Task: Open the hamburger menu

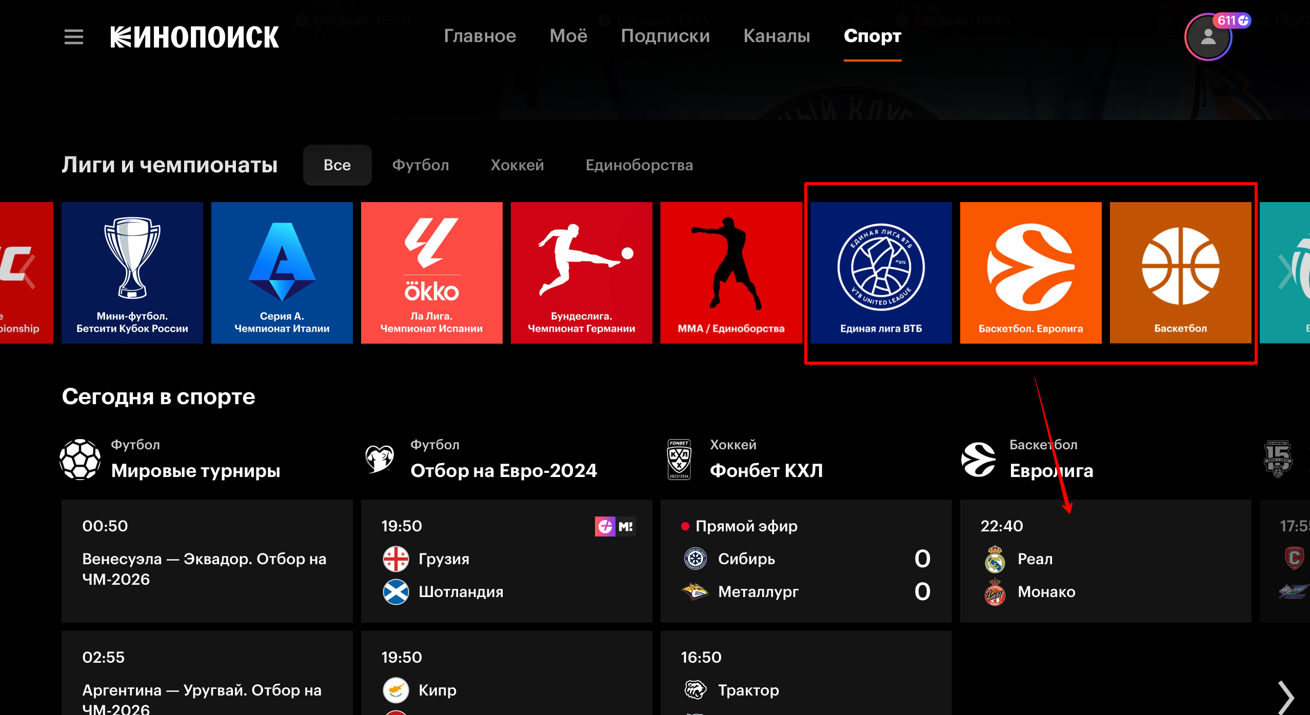Action: pyautogui.click(x=74, y=37)
